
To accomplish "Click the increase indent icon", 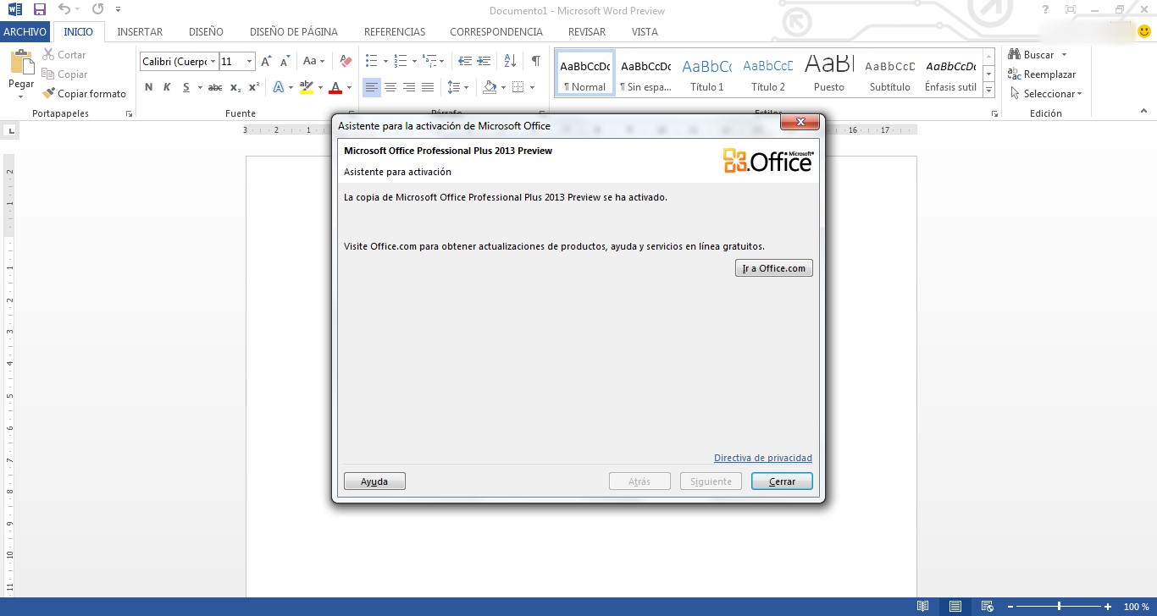I will (484, 61).
